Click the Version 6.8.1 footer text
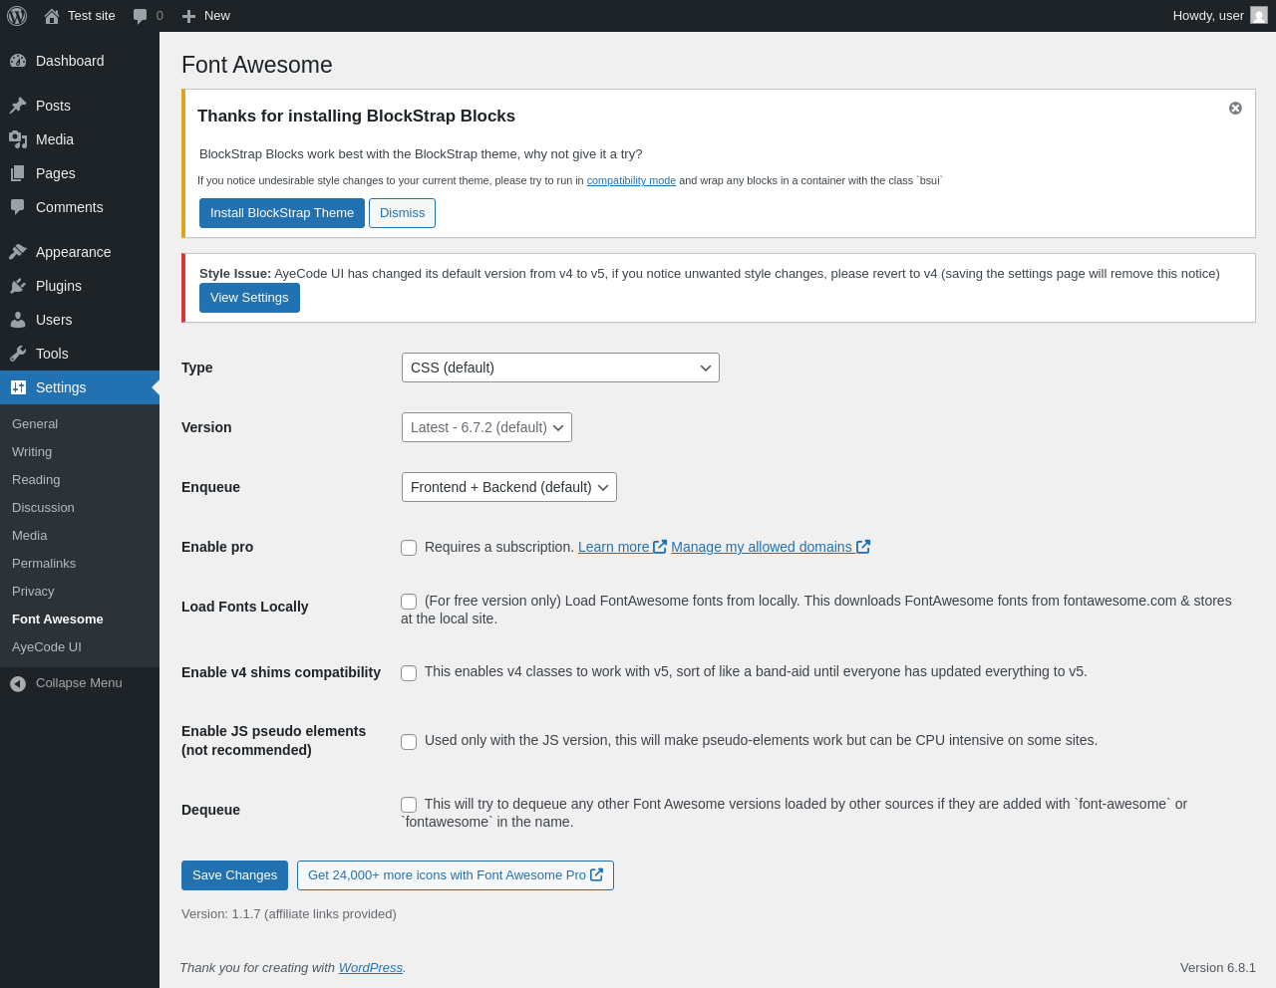Screen dimensions: 1276x988 (1218, 968)
